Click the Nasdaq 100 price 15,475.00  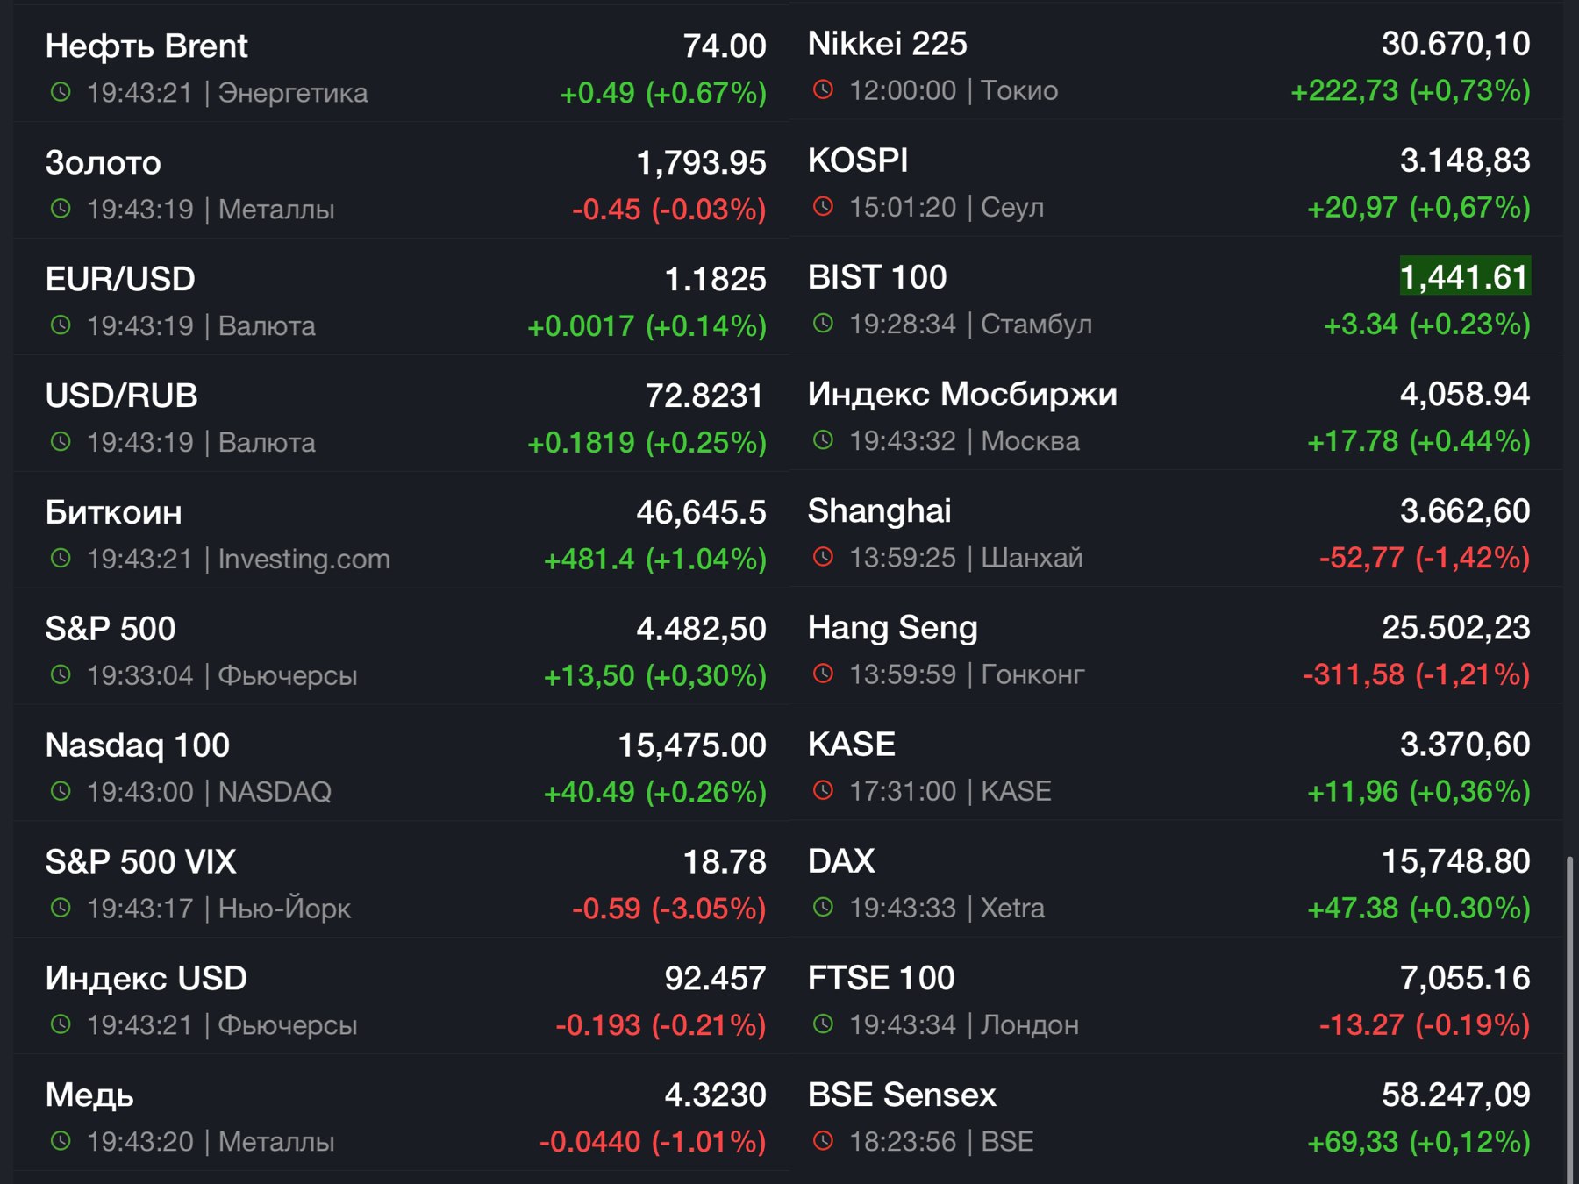692,745
